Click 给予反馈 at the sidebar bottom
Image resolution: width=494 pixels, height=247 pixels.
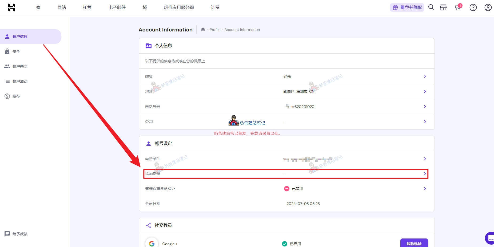point(20,234)
